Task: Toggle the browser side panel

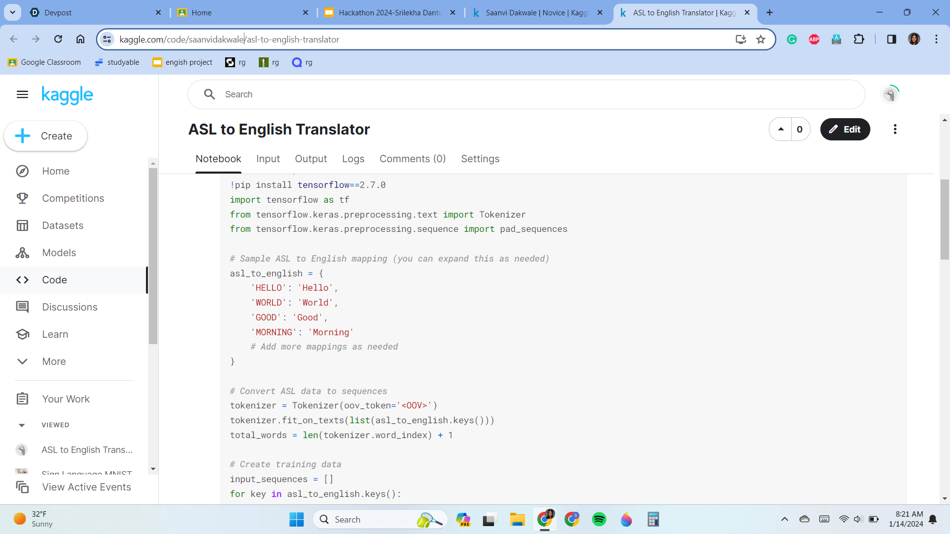Action: pyautogui.click(x=891, y=40)
